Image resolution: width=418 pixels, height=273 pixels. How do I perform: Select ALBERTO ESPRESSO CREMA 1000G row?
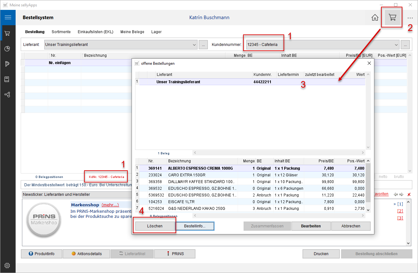pyautogui.click(x=200, y=168)
